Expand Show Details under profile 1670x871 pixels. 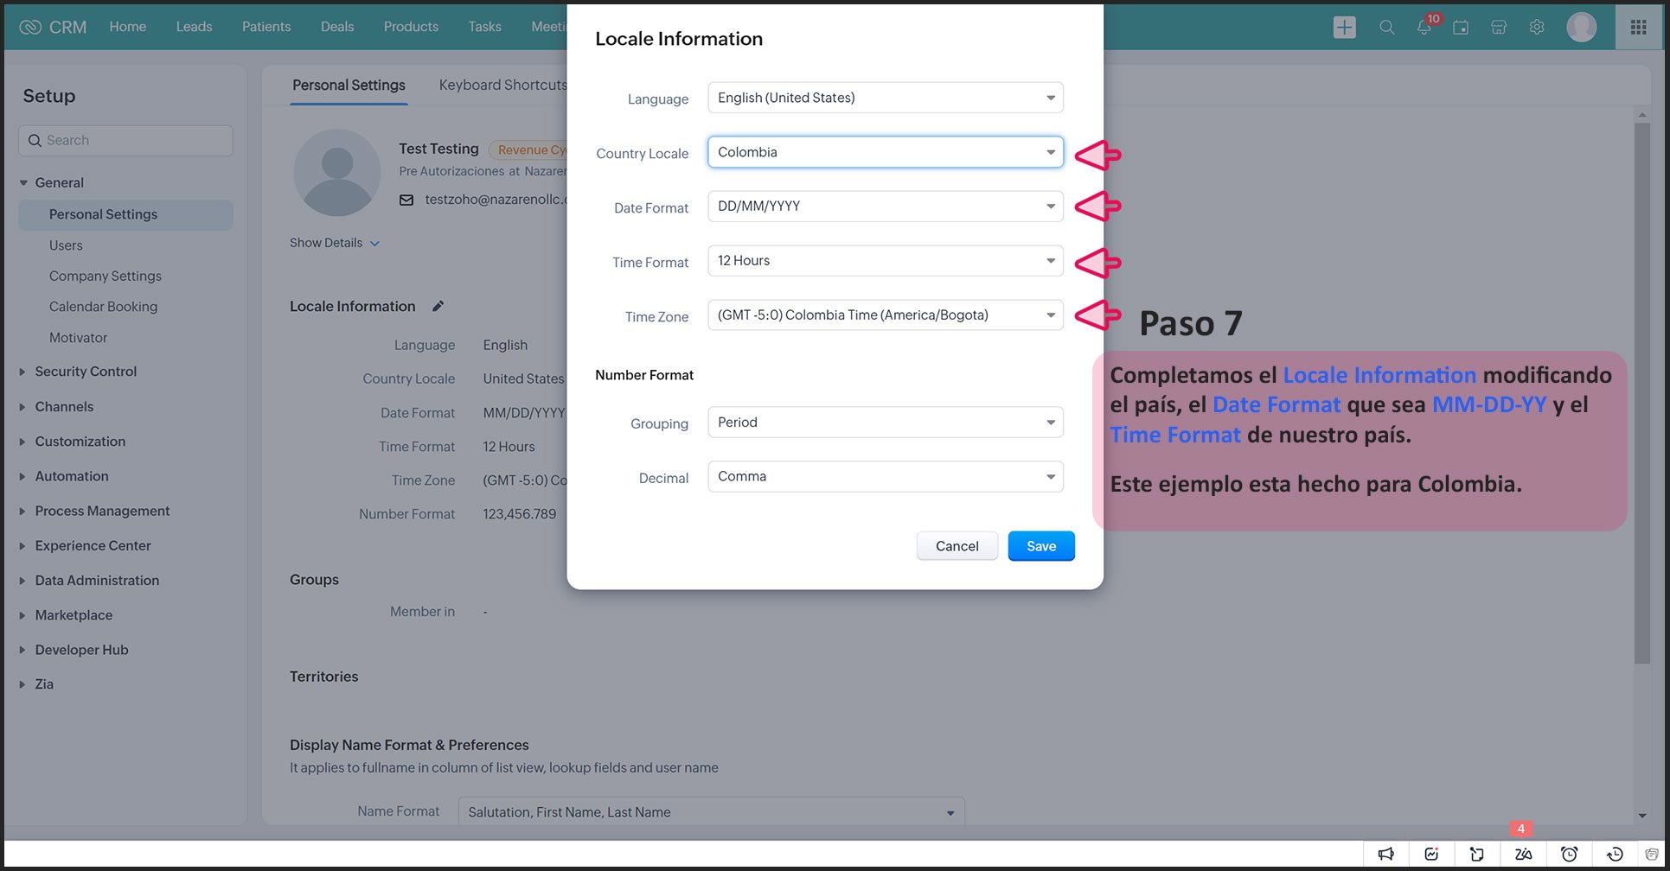pyautogui.click(x=334, y=243)
